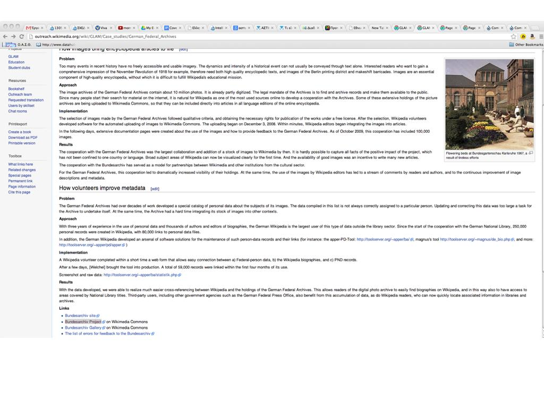Enlarge the Karlsruhe image via magnify icon
Viewport: 544px width, 408px height.
point(531,153)
